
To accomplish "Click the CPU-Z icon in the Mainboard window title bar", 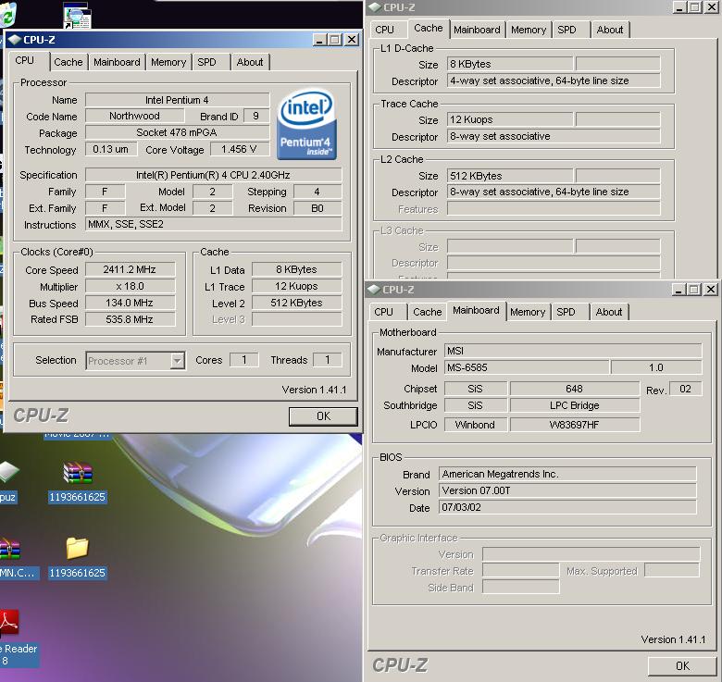I will (373, 289).
